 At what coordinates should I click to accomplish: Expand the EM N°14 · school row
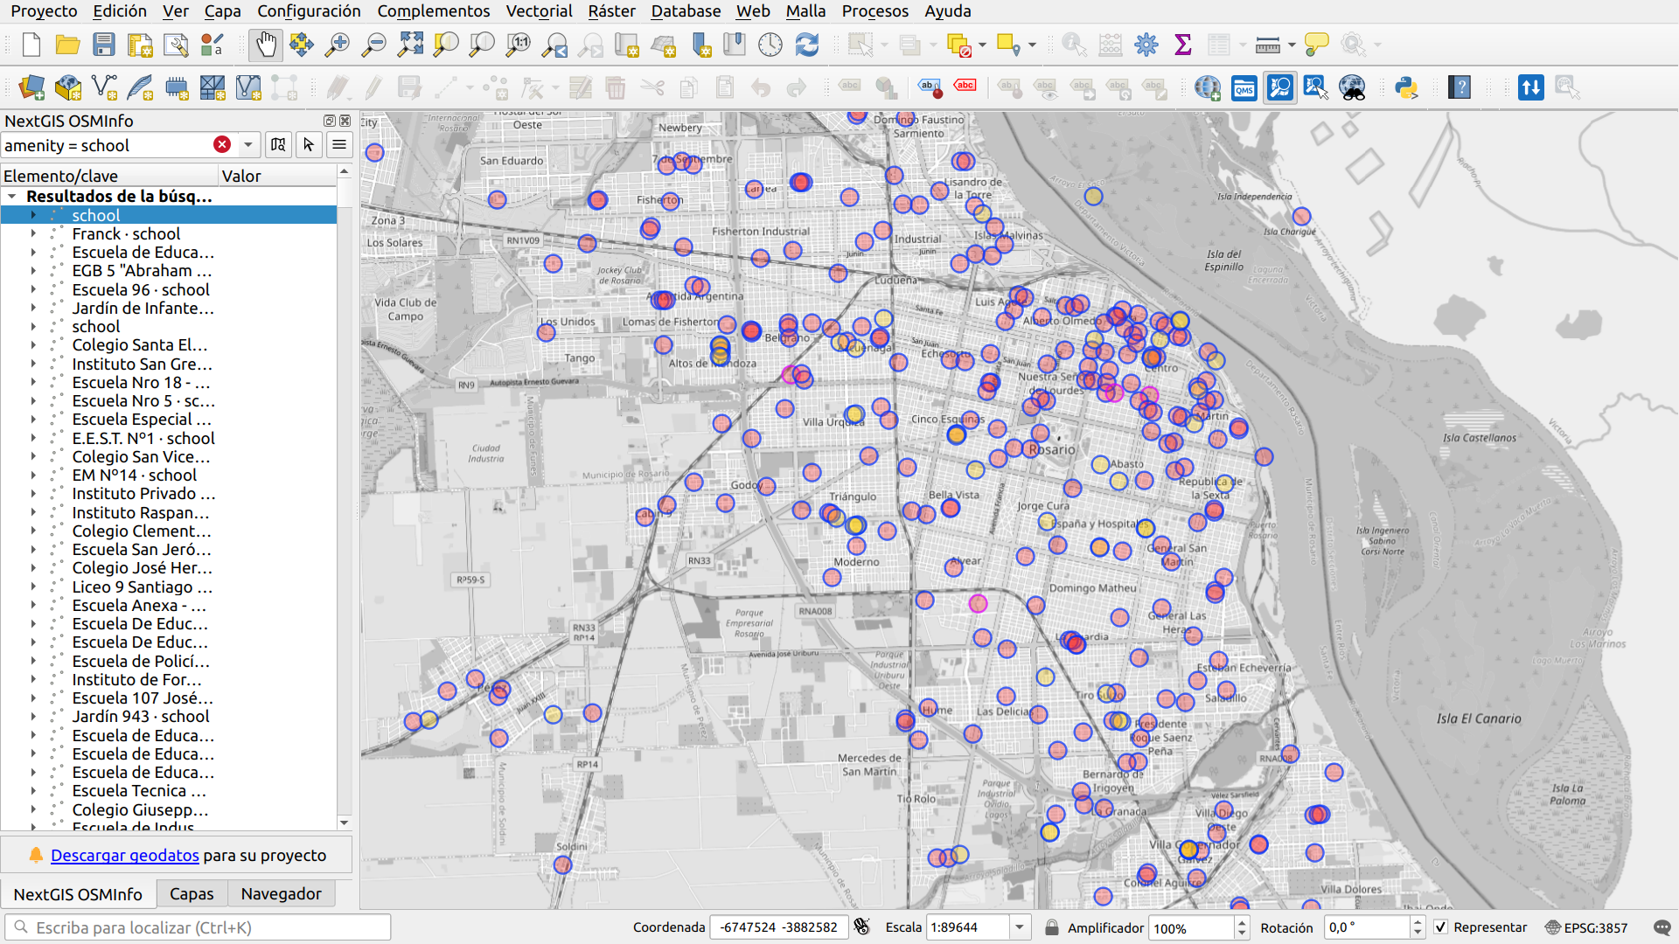click(x=33, y=475)
